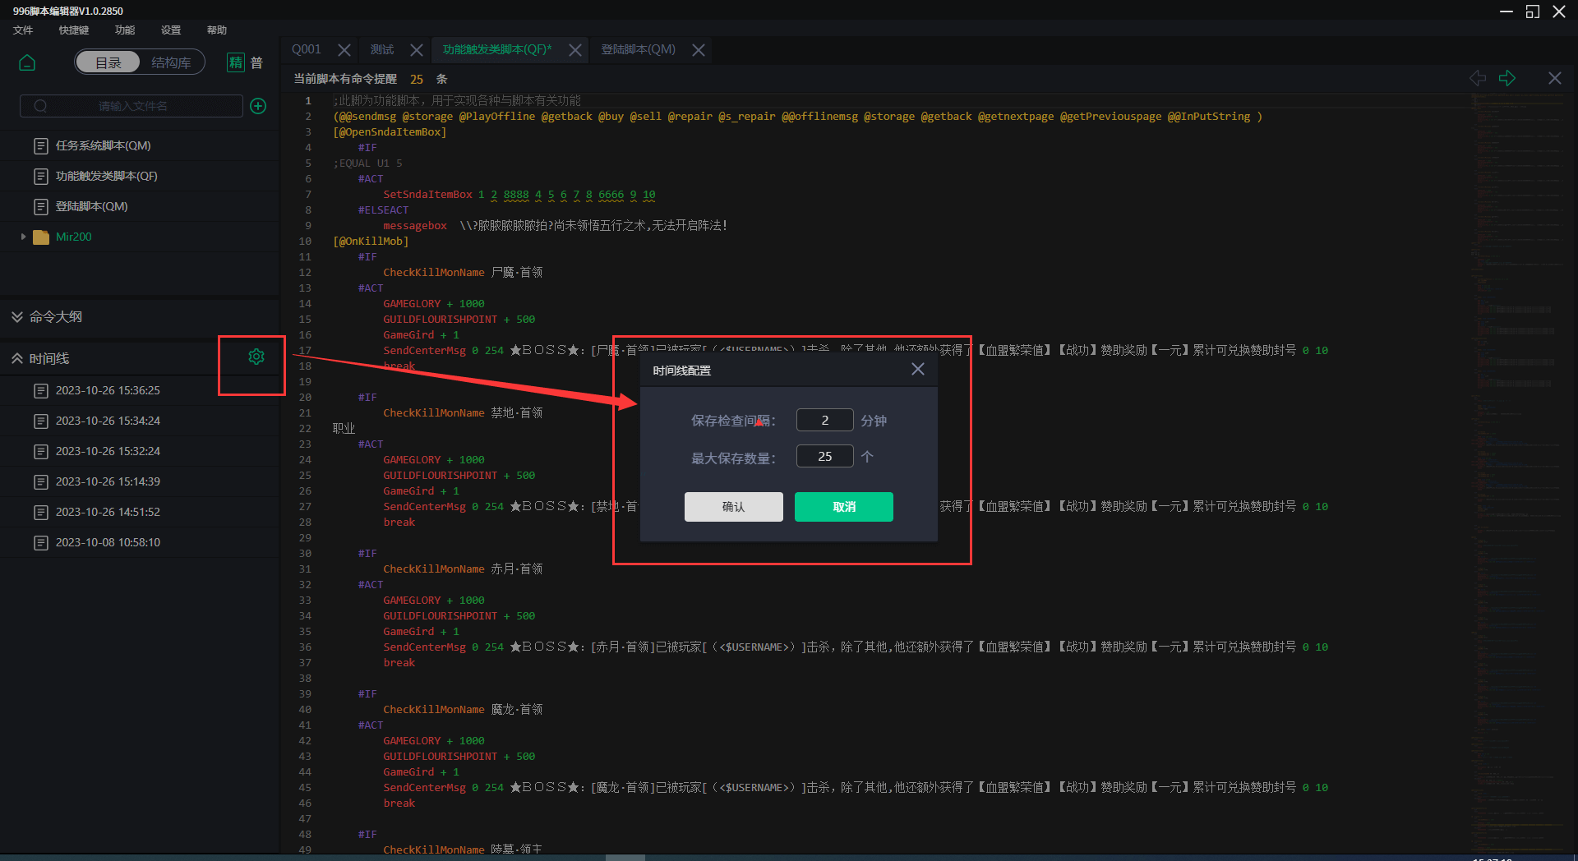
Task: Click the 25 command count text
Action: coord(417,80)
